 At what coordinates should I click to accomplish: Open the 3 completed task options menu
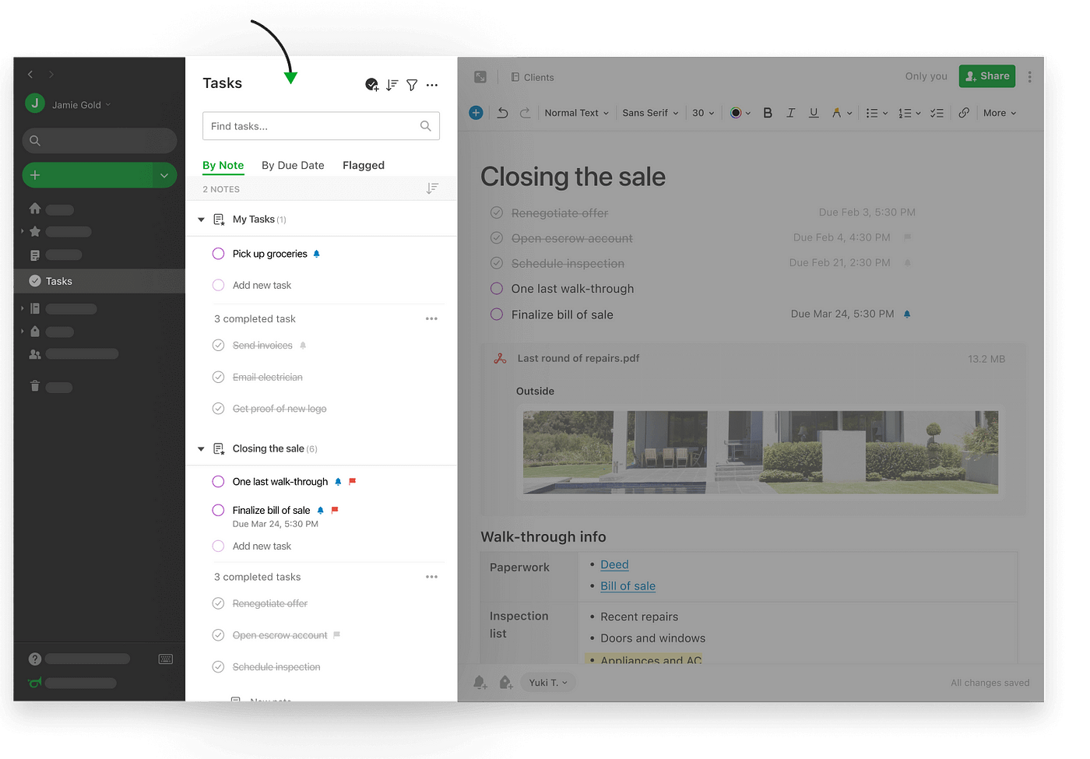tap(431, 319)
